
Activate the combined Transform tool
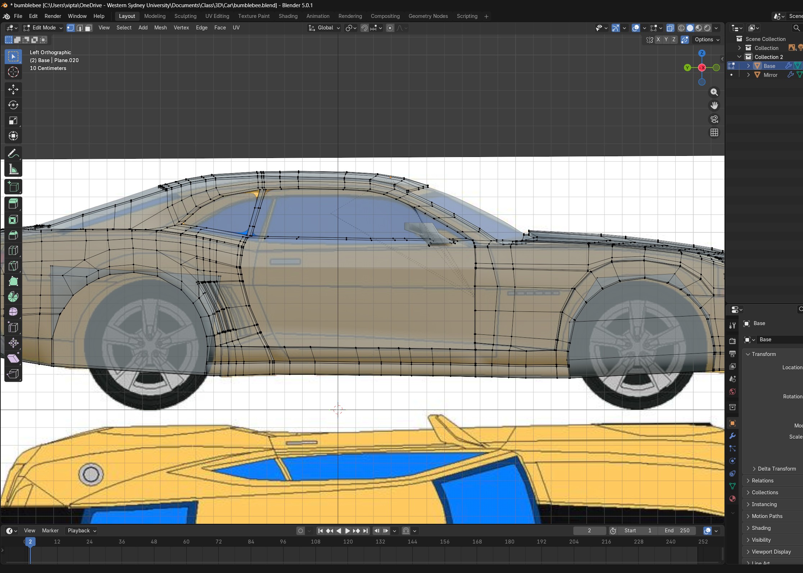click(x=13, y=136)
